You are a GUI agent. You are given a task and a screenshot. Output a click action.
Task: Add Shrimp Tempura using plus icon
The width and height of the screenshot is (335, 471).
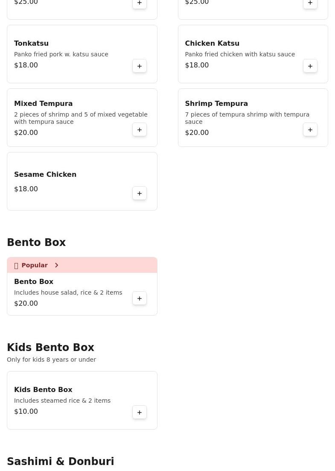pyautogui.click(x=310, y=130)
